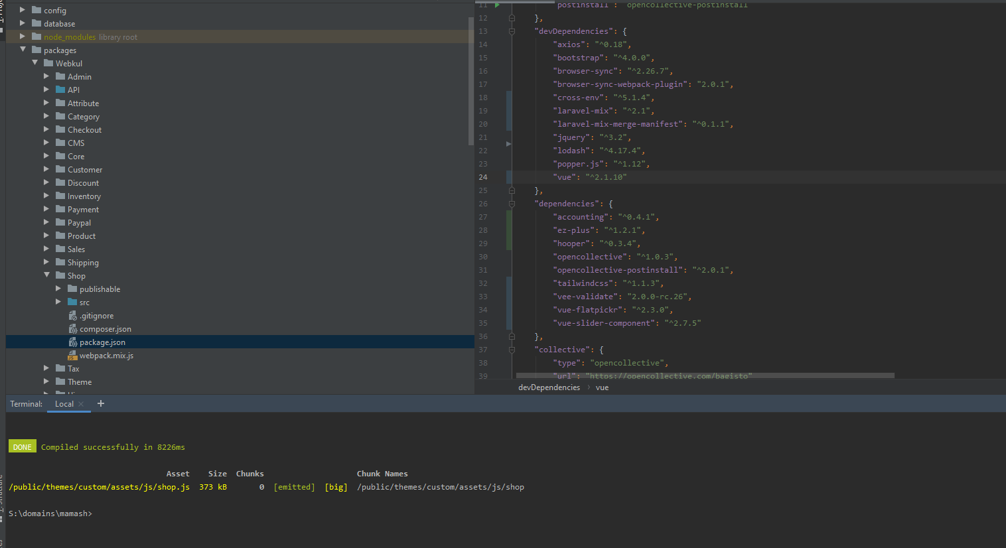Open the webpack.mix.js file
This screenshot has height=548, width=1006.
pos(106,355)
